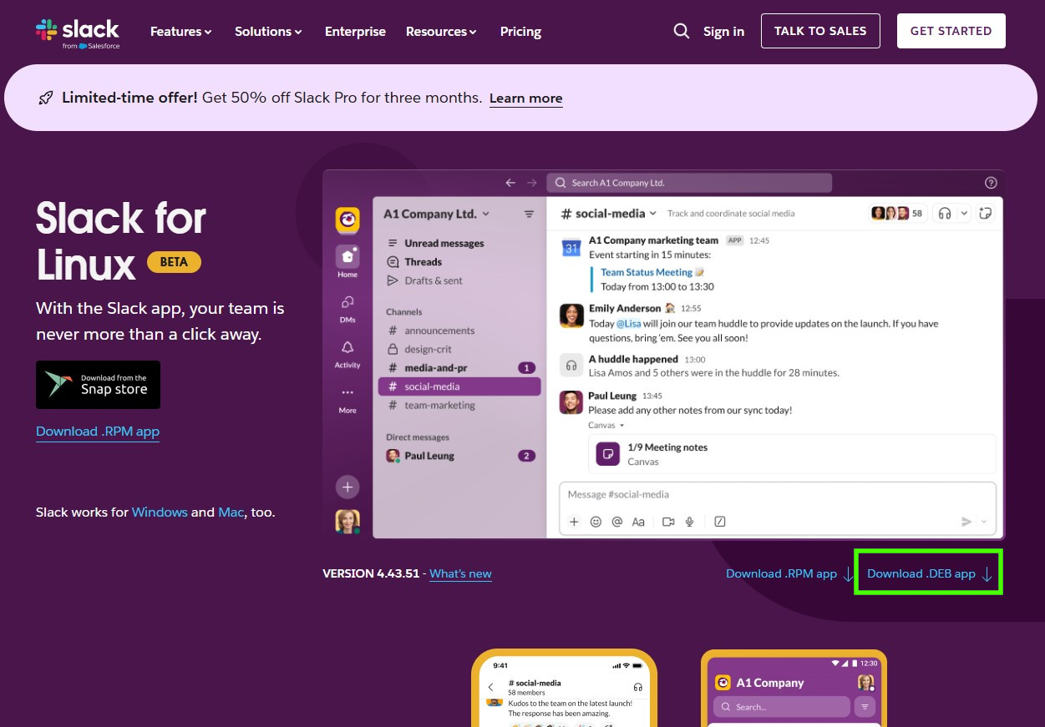This screenshot has width=1045, height=727.
Task: Open DMs icon in the app sidebar
Action: point(347,301)
